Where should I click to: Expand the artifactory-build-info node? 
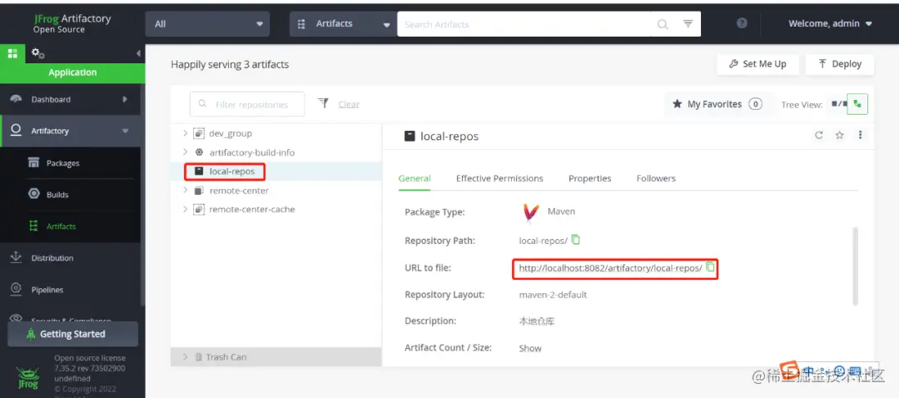(185, 152)
